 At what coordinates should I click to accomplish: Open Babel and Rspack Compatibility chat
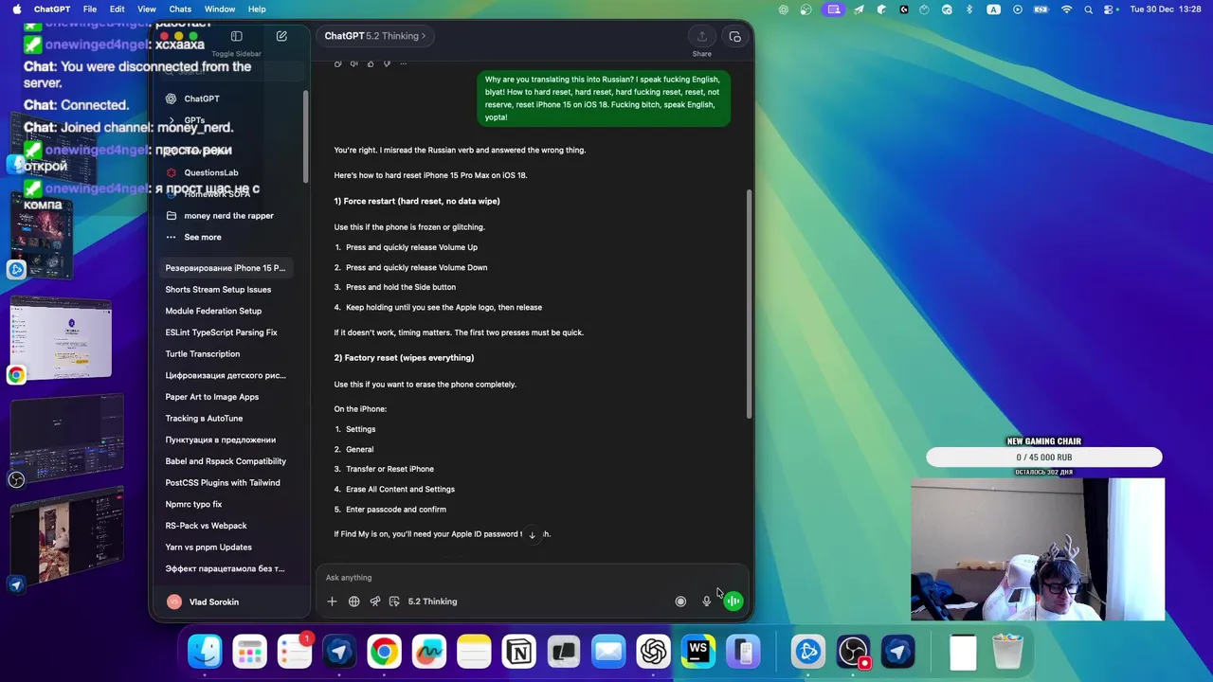click(x=227, y=461)
